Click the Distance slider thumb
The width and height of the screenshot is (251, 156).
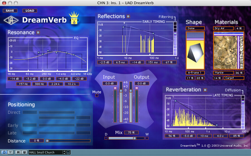(x=47, y=141)
